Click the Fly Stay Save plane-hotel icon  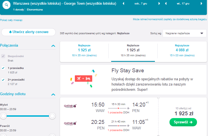point(83,79)
